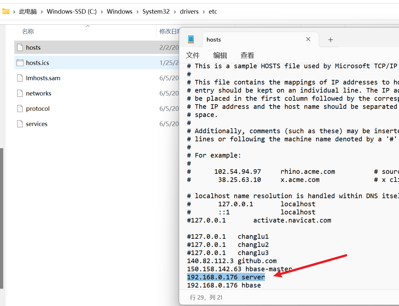This screenshot has height=306, width=399.
Task: Select the lmhosts.sam file icon
Action: pos(20,78)
